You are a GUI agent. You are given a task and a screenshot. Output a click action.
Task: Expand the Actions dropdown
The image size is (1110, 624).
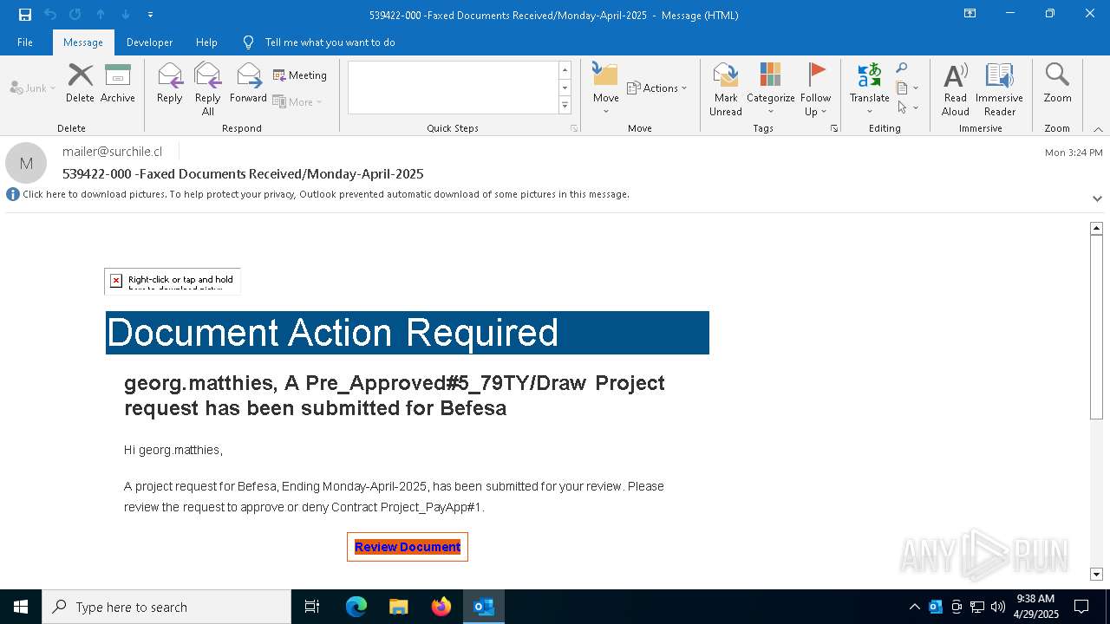click(x=656, y=88)
